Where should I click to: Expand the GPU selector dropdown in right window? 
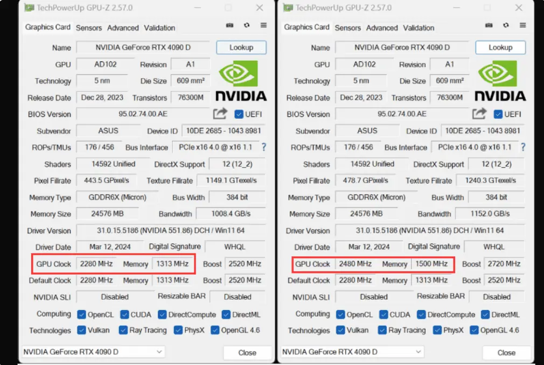(x=351, y=352)
